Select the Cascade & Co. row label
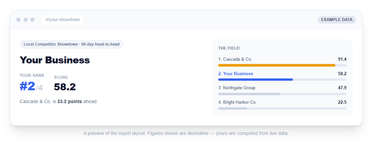The width and height of the screenshot is (373, 148). point(235,59)
